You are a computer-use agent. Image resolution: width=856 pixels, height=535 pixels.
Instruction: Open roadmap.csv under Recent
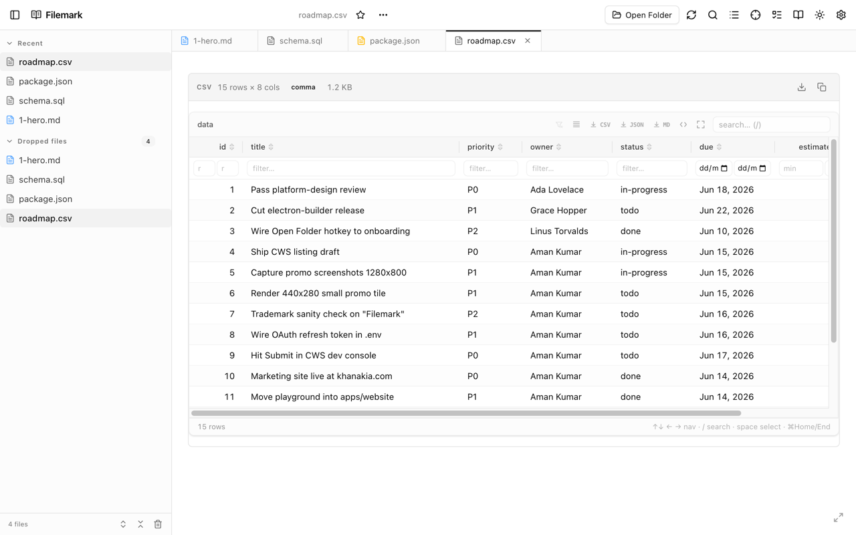pos(86,62)
